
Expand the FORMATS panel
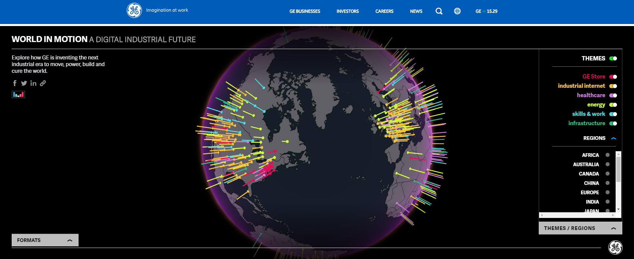point(45,240)
